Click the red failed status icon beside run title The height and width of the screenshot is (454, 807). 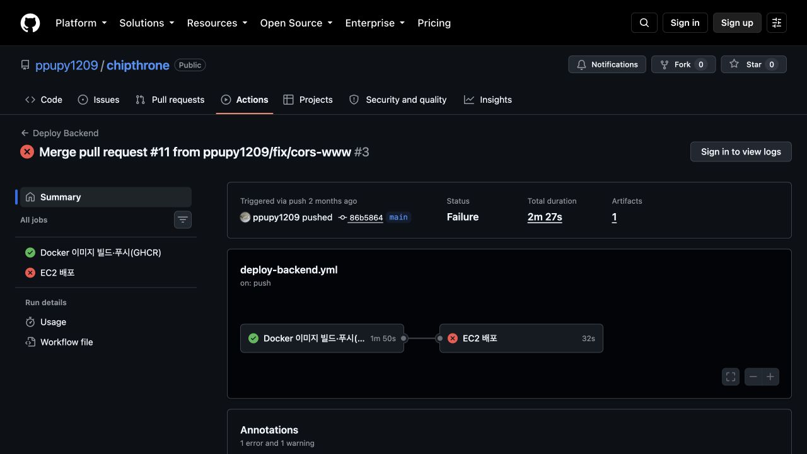click(27, 152)
